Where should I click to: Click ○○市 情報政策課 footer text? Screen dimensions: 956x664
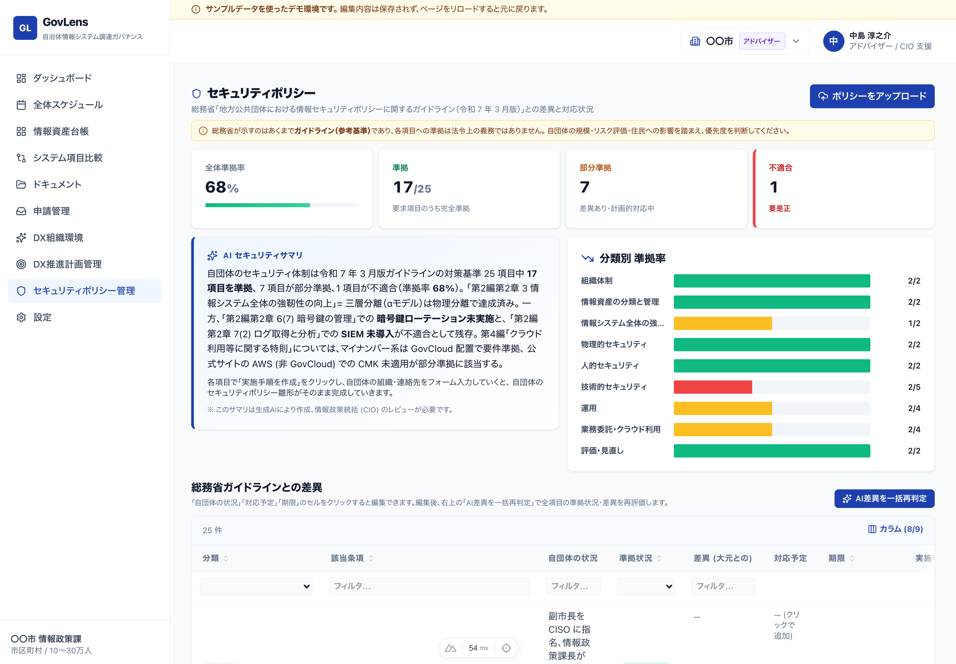click(46, 639)
